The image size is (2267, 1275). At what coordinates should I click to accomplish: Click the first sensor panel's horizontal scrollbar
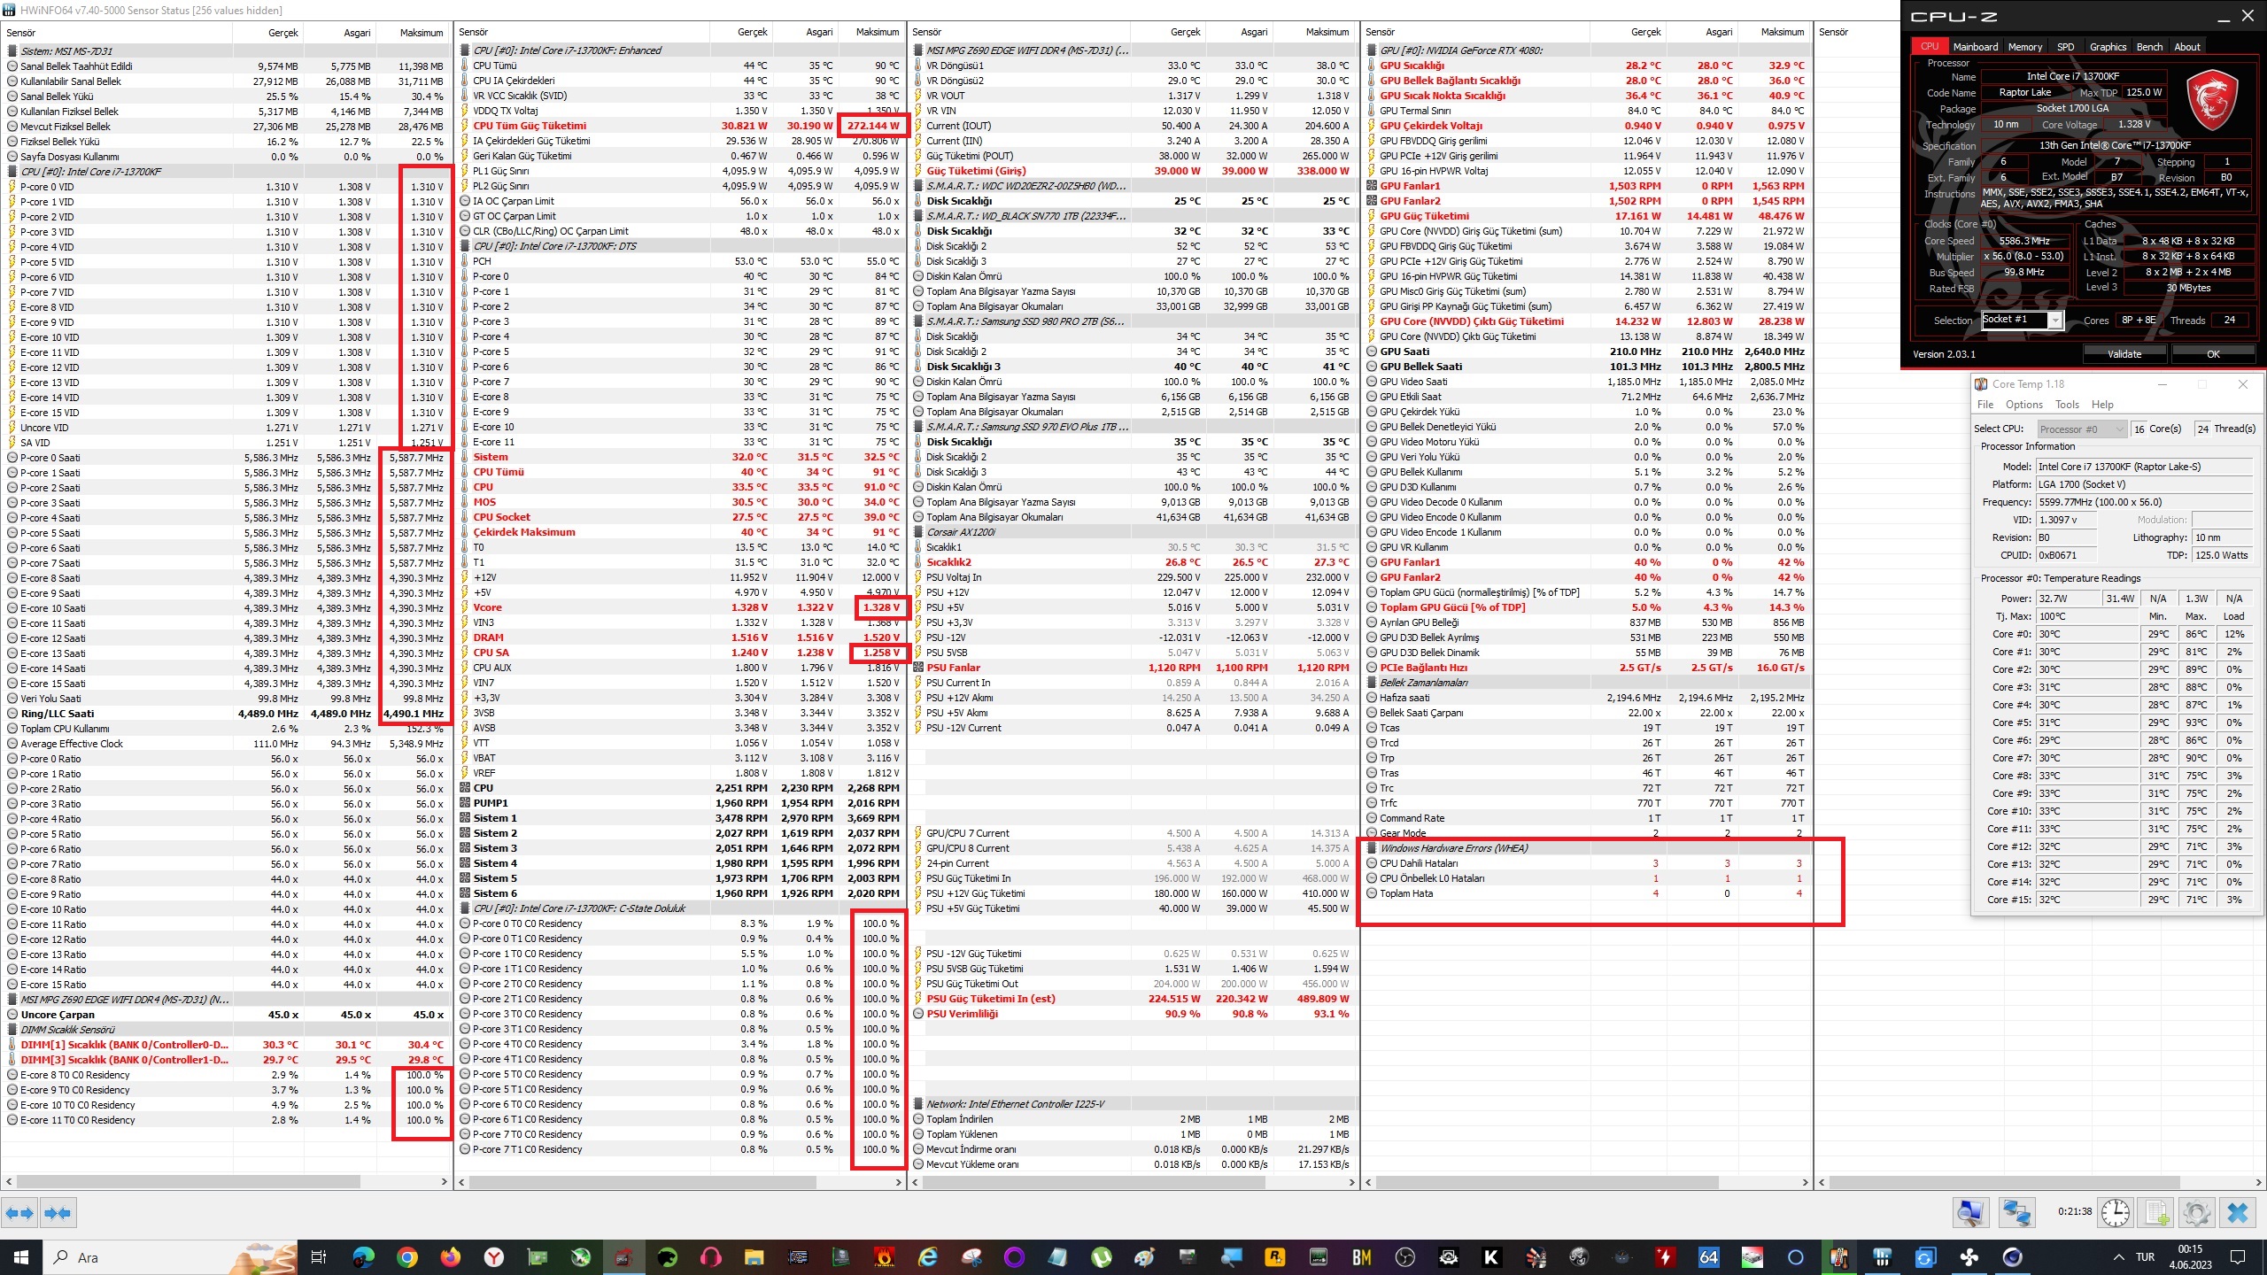(x=188, y=1182)
